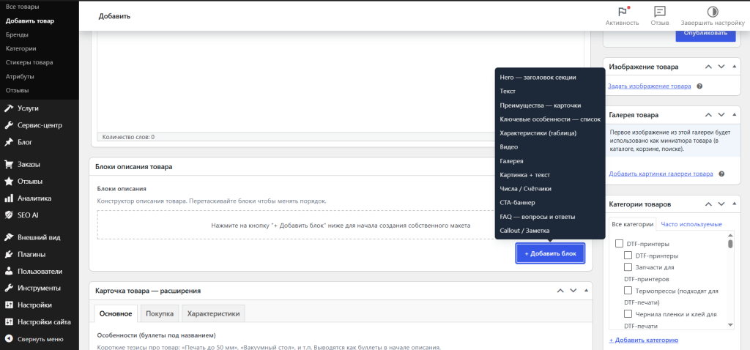Screen dimensions: 750x350
Task: Open the Активность flag icon
Action: 623,12
